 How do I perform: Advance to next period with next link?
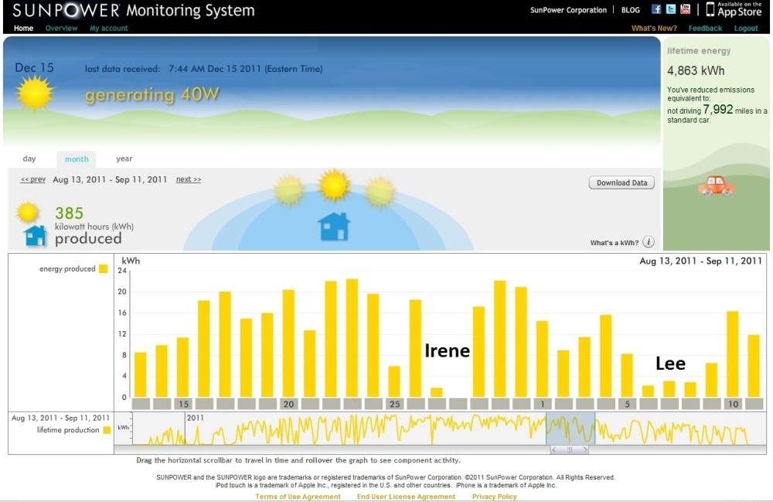pyautogui.click(x=189, y=179)
